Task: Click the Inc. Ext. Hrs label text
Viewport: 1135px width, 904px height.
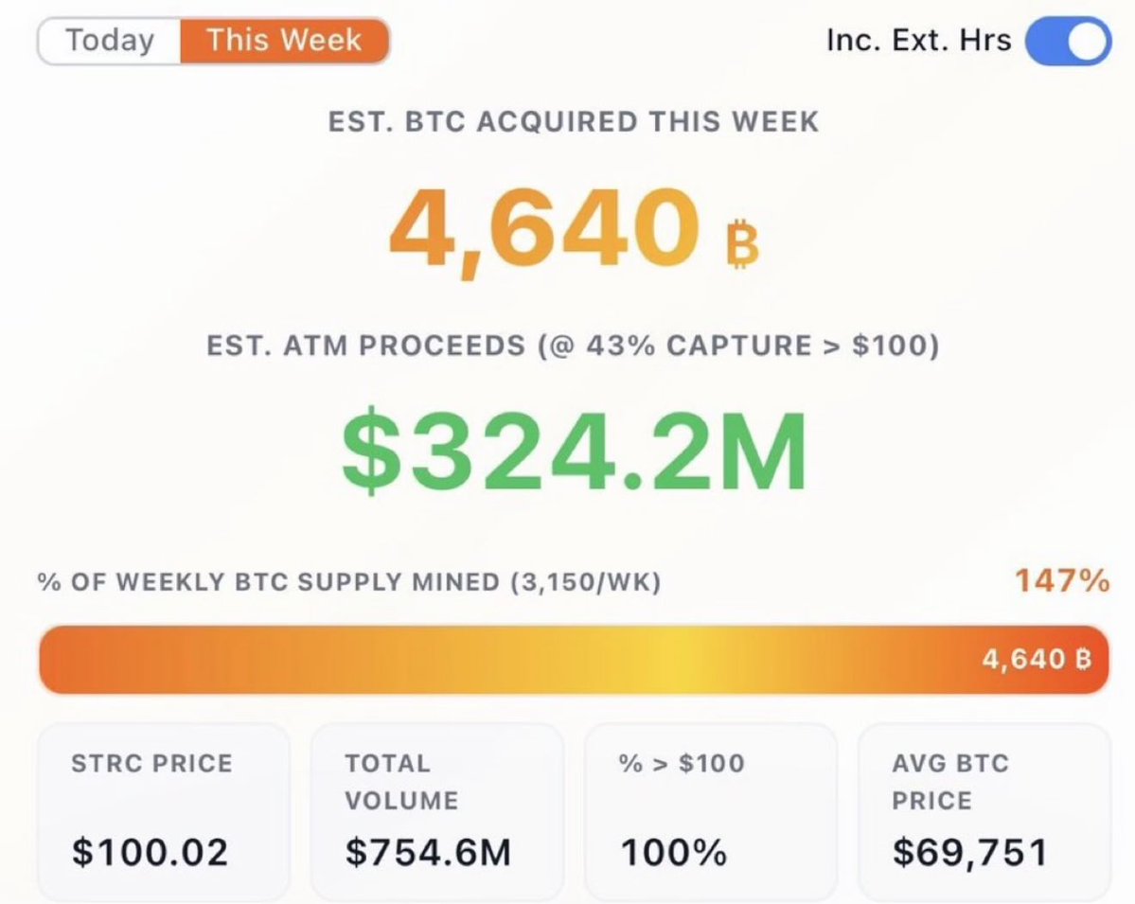Action: click(x=918, y=42)
